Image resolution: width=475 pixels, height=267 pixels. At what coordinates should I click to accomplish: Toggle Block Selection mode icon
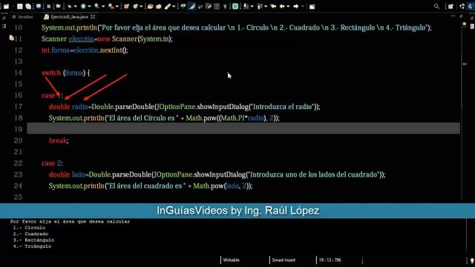217,6
